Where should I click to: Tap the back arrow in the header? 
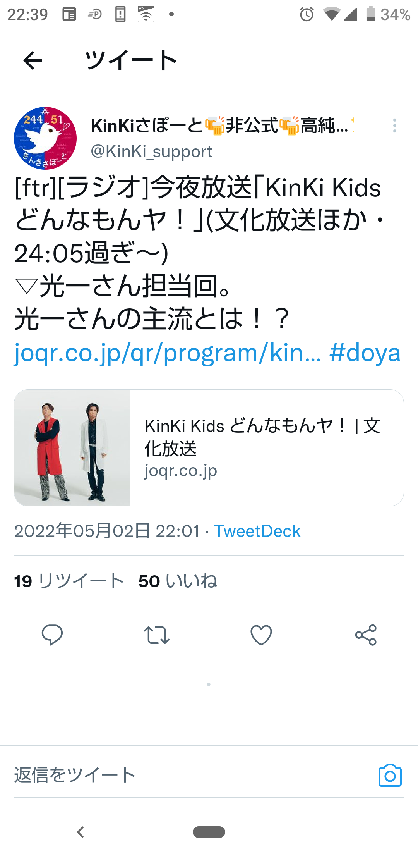coord(33,61)
